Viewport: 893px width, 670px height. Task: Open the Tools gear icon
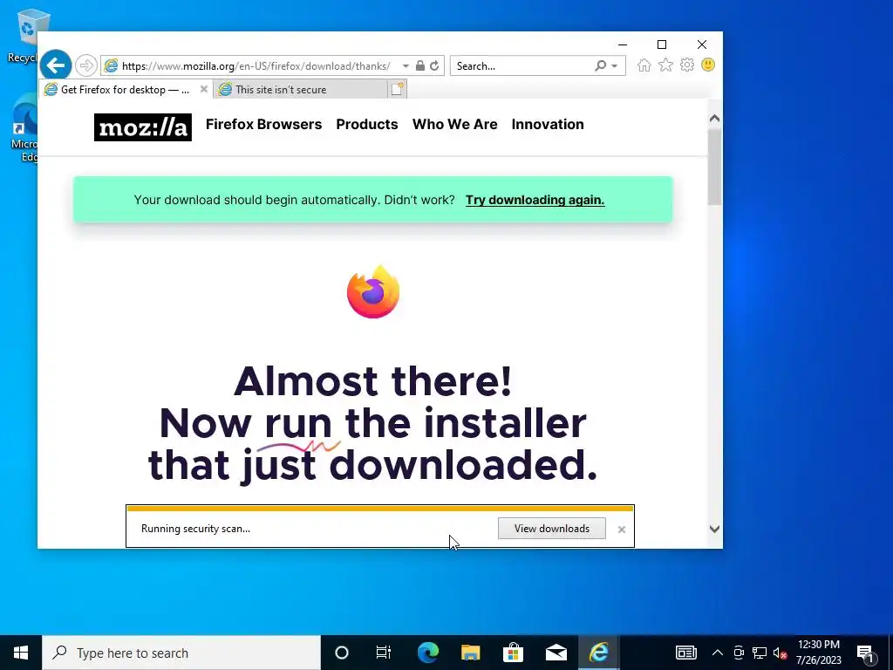pyautogui.click(x=687, y=65)
